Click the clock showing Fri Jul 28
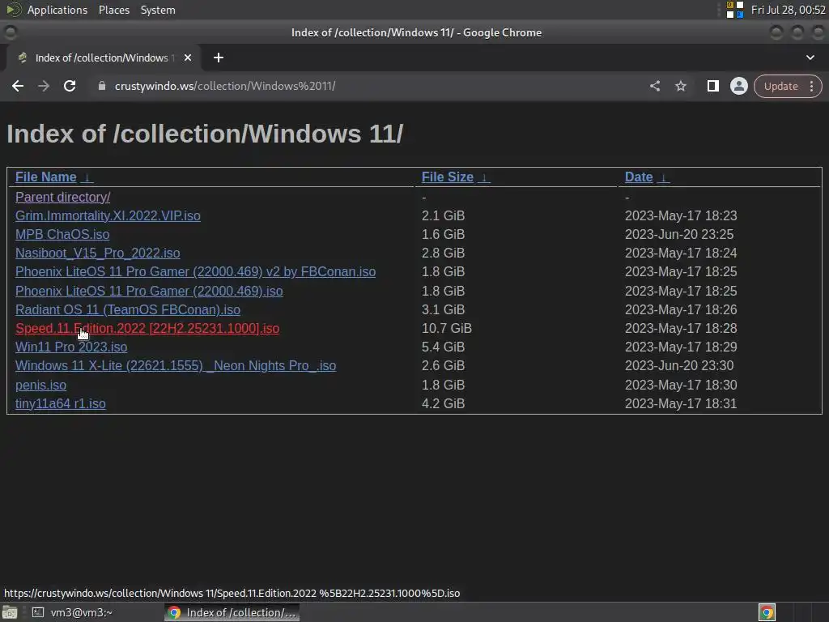This screenshot has height=622, width=829. coord(788,10)
